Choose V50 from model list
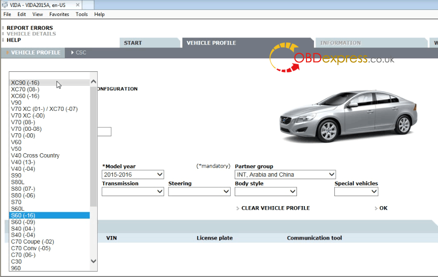This screenshot has width=438, height=277. pos(49,149)
